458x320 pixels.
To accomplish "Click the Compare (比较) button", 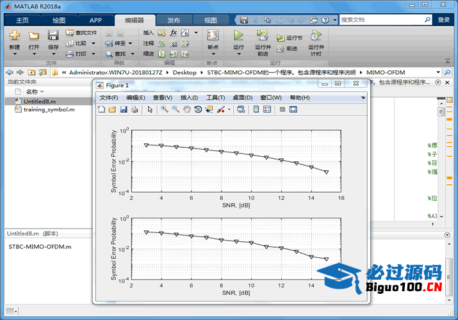I will click(x=77, y=43).
